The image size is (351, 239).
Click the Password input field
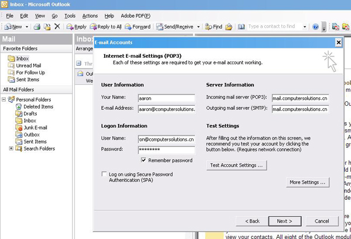pyautogui.click(x=167, y=150)
